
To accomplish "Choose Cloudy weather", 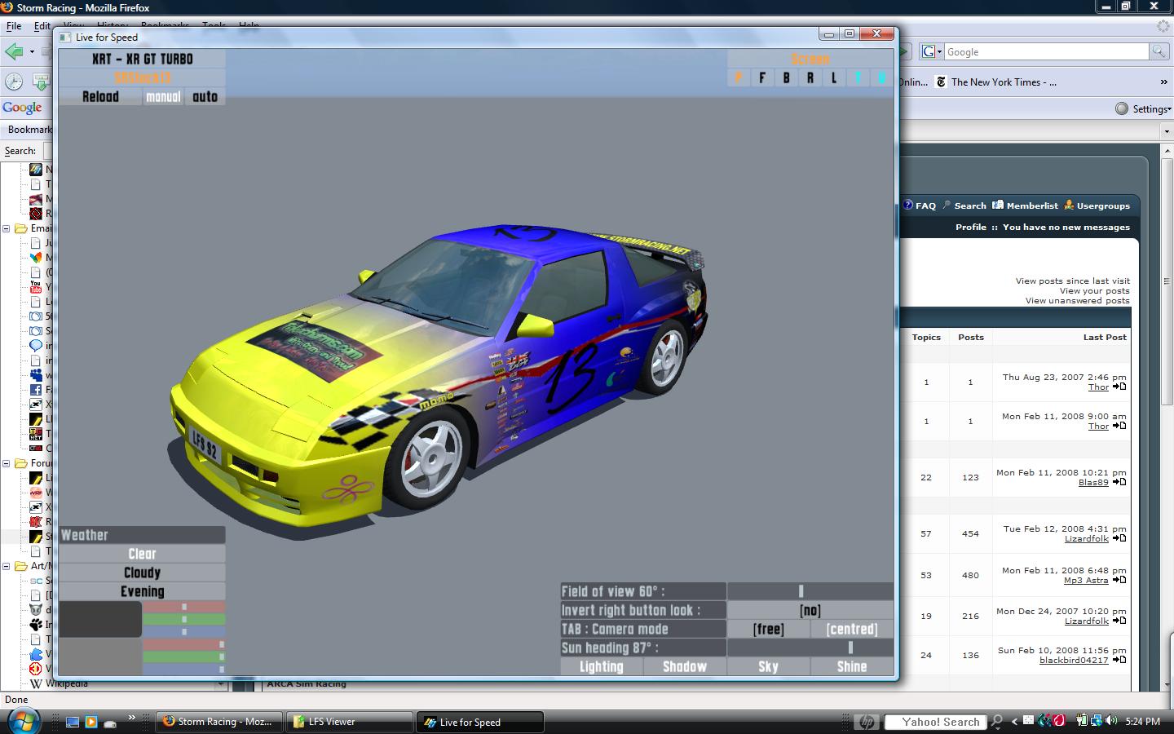I will pyautogui.click(x=142, y=573).
